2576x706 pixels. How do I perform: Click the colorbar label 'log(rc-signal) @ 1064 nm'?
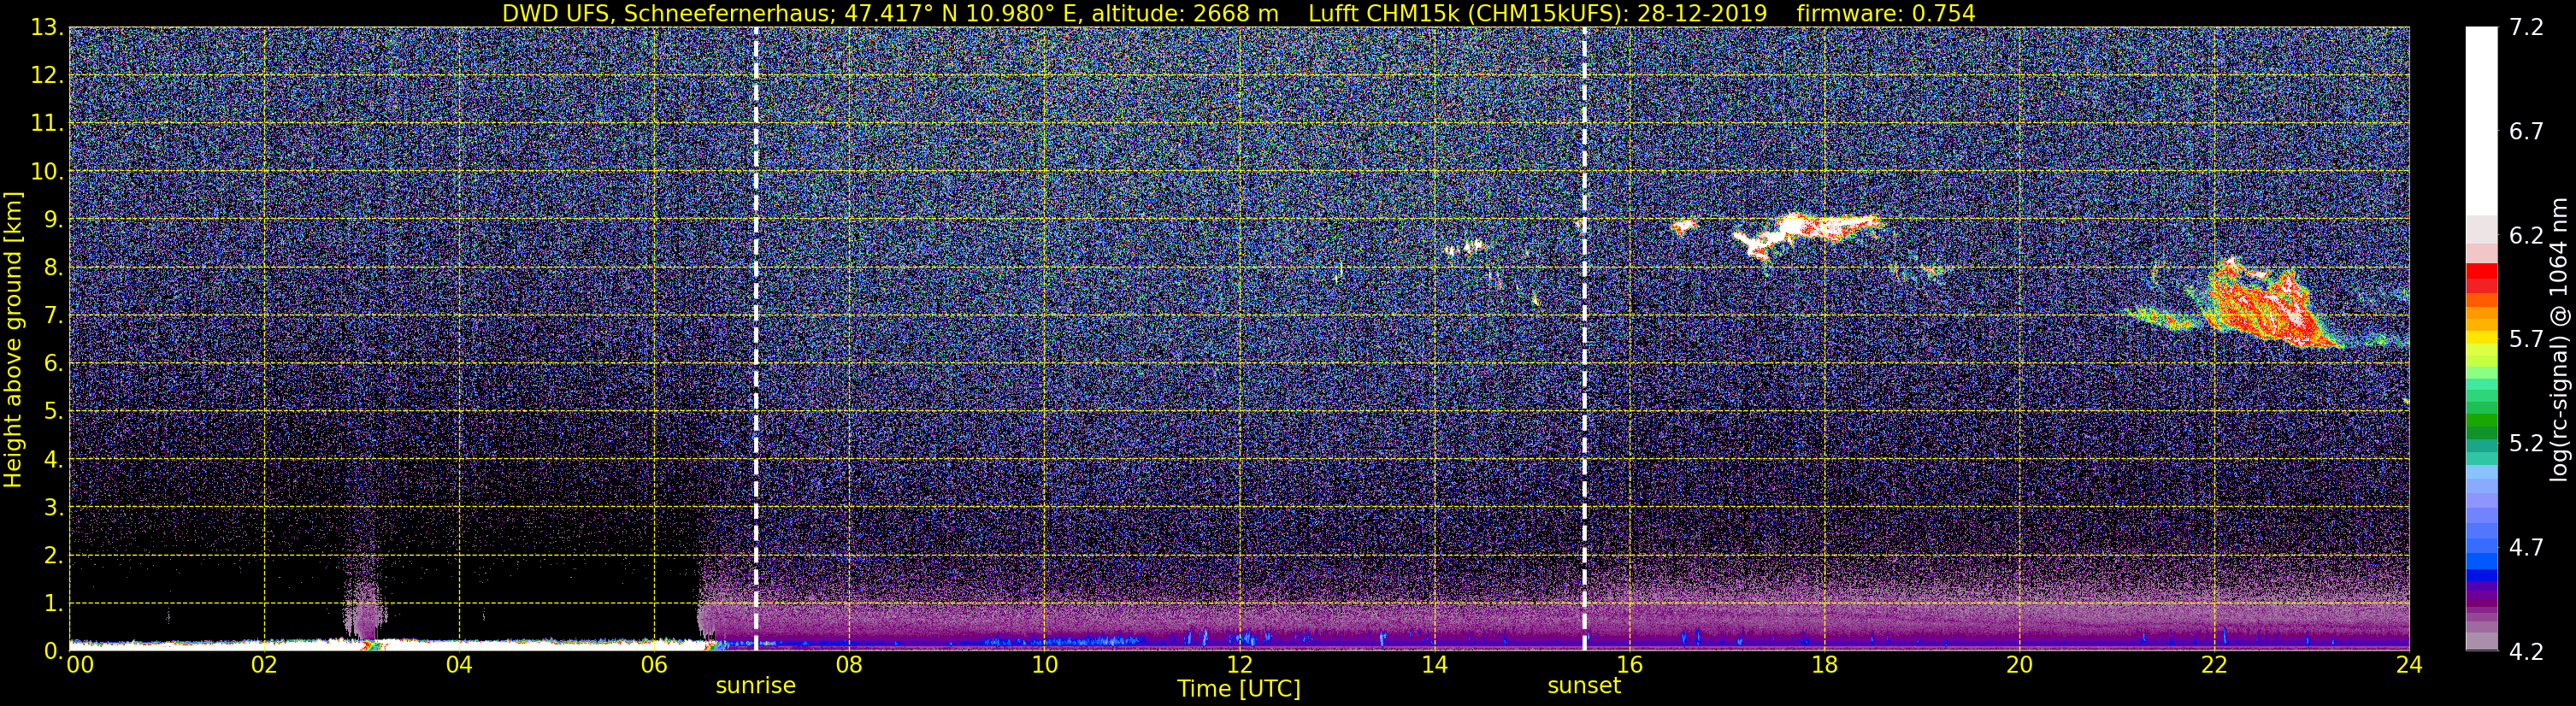tap(2559, 340)
